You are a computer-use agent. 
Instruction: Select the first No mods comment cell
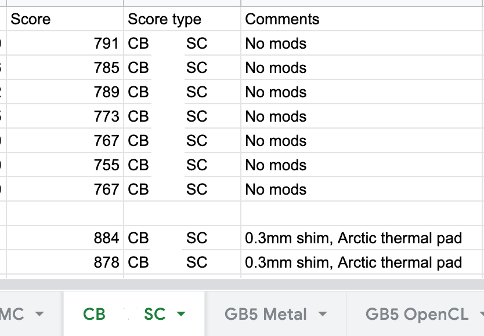(x=362, y=43)
